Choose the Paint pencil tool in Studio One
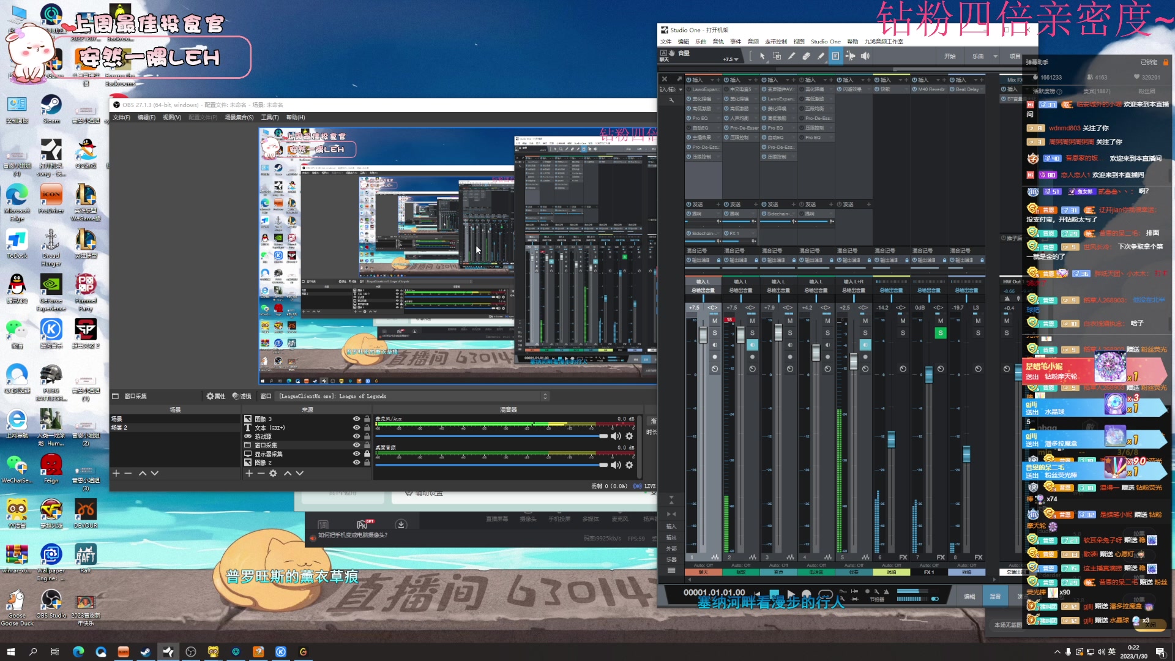 pyautogui.click(x=821, y=56)
